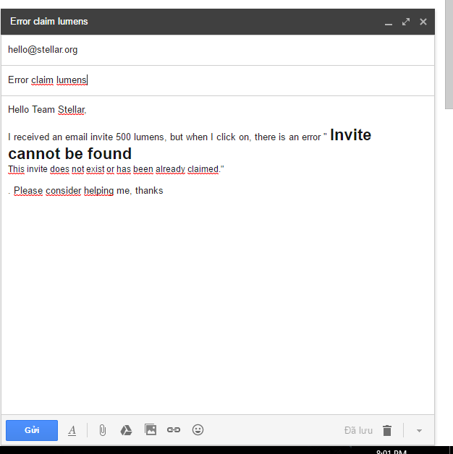This screenshot has width=453, height=454.
Task: Expand more options dropdown arrow
Action: coord(419,430)
